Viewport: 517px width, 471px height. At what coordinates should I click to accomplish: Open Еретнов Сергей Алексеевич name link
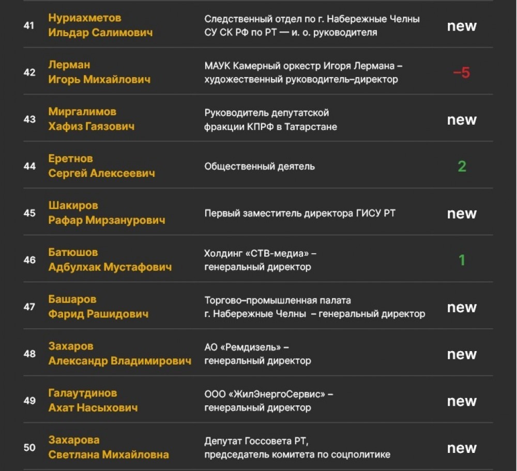click(x=101, y=166)
